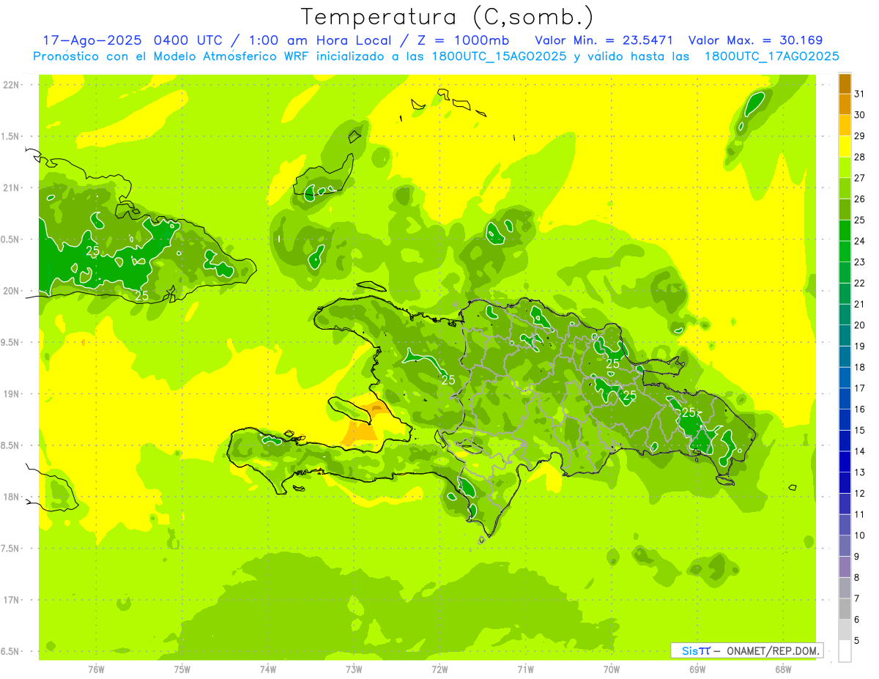Click legend value "24" on the color scale
The image size is (879, 679).
tap(860, 241)
